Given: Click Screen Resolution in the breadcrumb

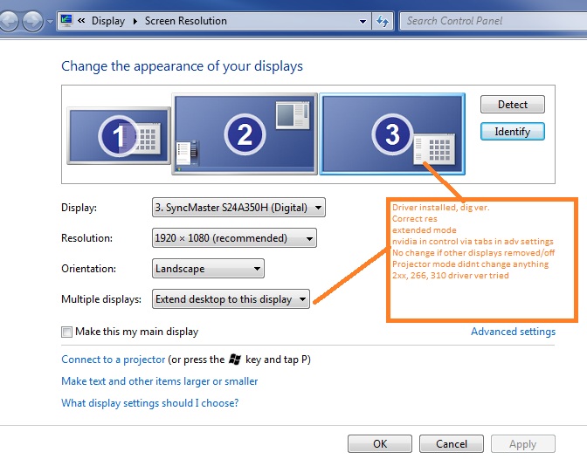Looking at the screenshot, I should (186, 21).
